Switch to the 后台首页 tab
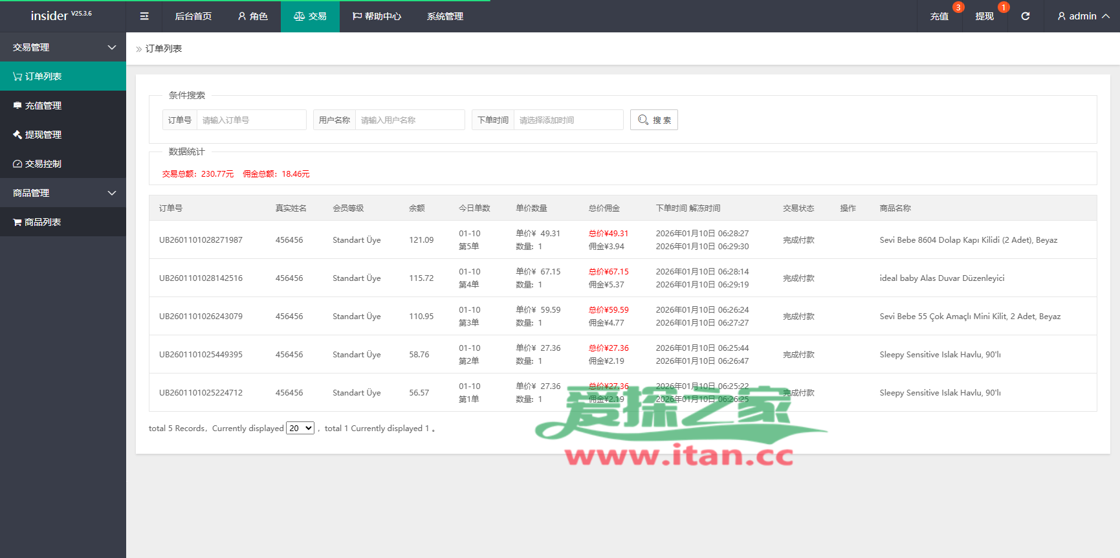The width and height of the screenshot is (1120, 558). click(x=193, y=16)
